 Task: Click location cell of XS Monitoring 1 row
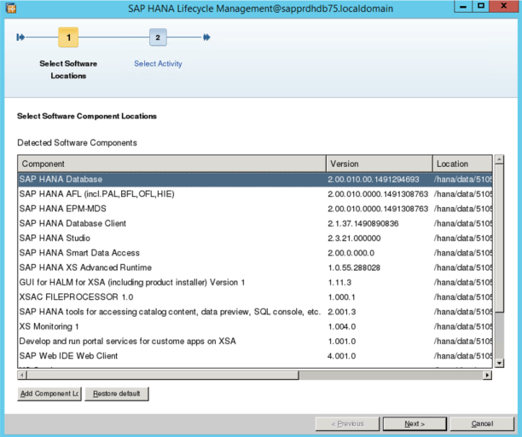click(463, 326)
